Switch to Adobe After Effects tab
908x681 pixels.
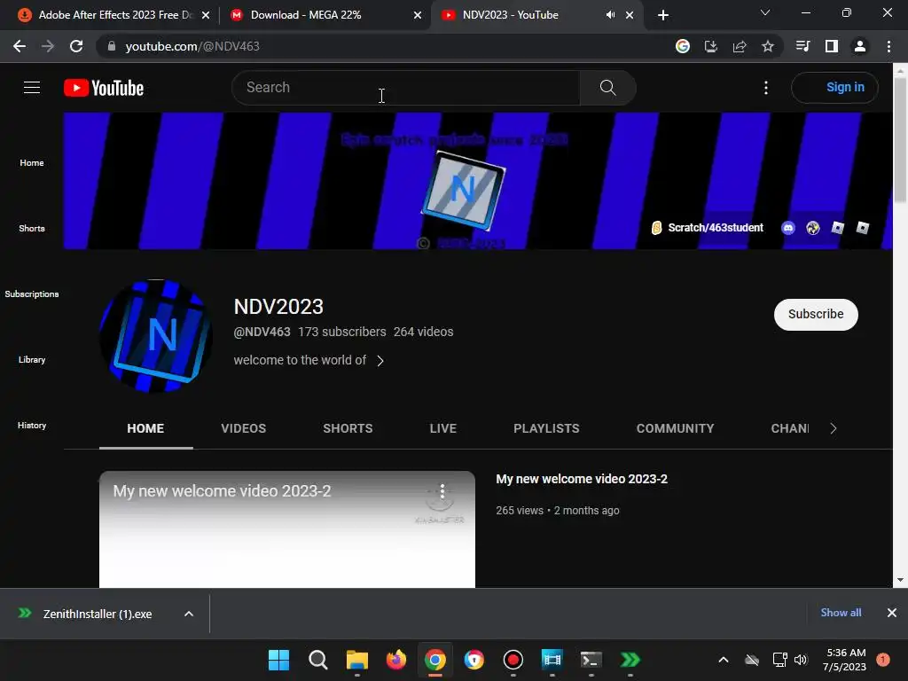click(x=114, y=15)
